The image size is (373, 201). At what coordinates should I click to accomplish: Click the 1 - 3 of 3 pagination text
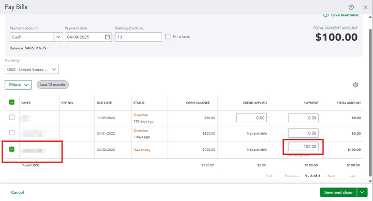(312, 176)
